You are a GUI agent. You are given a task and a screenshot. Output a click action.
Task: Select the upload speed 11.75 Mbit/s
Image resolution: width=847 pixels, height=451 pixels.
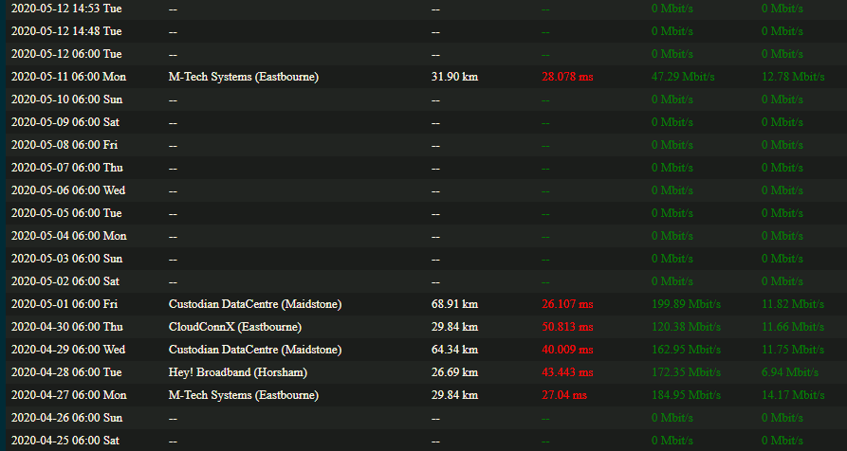[793, 350]
